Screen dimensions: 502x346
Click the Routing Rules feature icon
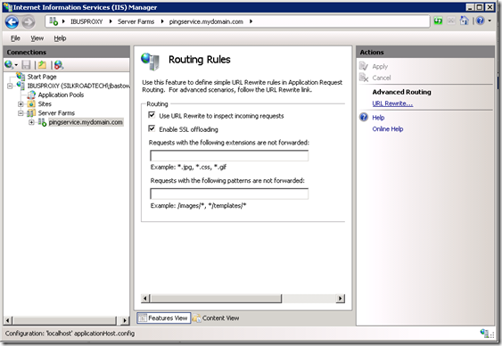click(150, 62)
